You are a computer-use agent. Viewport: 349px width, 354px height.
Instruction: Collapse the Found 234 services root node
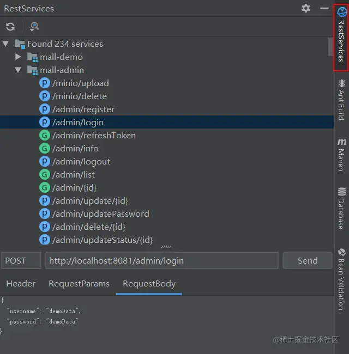pyautogui.click(x=5, y=44)
